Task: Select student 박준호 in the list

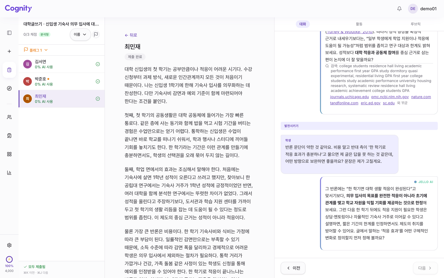Action: coord(62,81)
